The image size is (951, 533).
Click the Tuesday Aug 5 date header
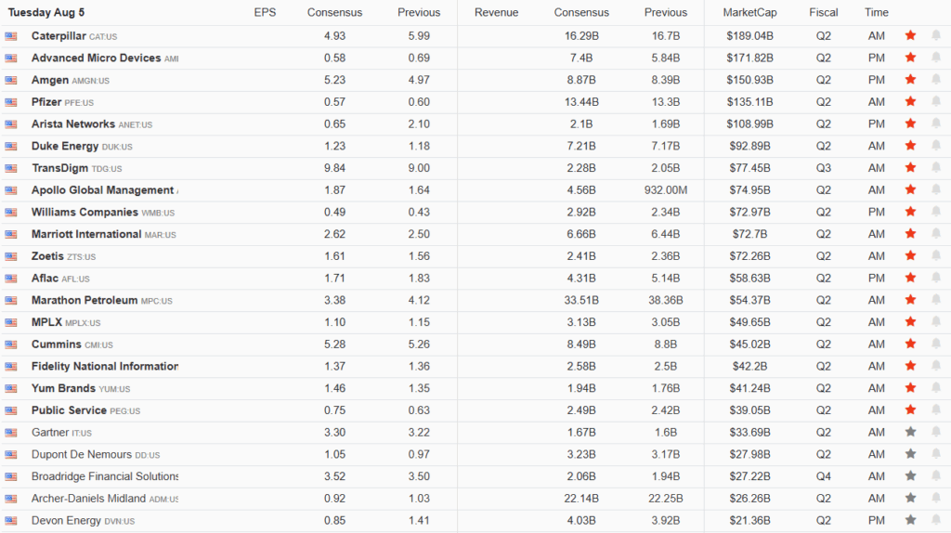(53, 13)
